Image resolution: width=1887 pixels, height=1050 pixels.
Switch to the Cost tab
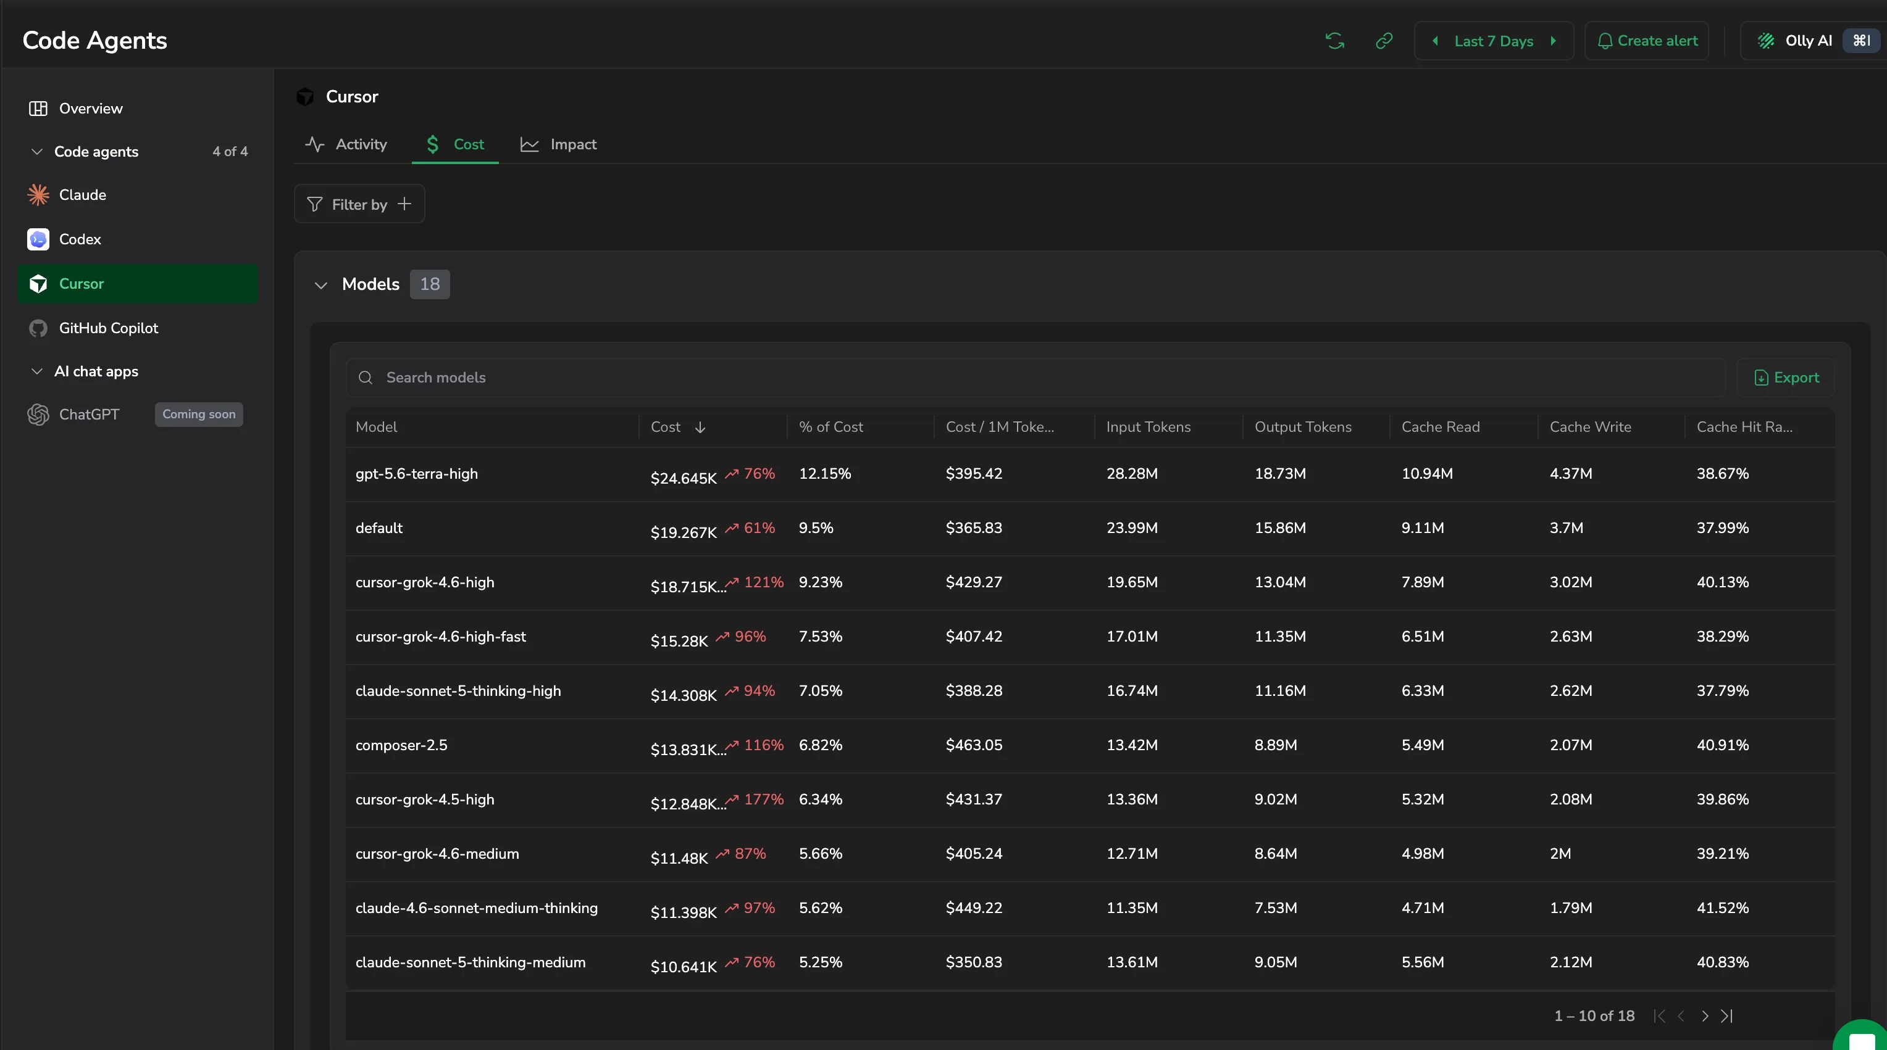(x=455, y=144)
